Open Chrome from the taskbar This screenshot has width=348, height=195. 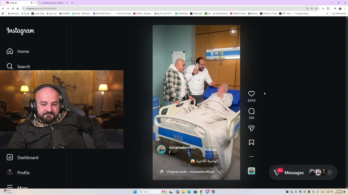(201, 192)
